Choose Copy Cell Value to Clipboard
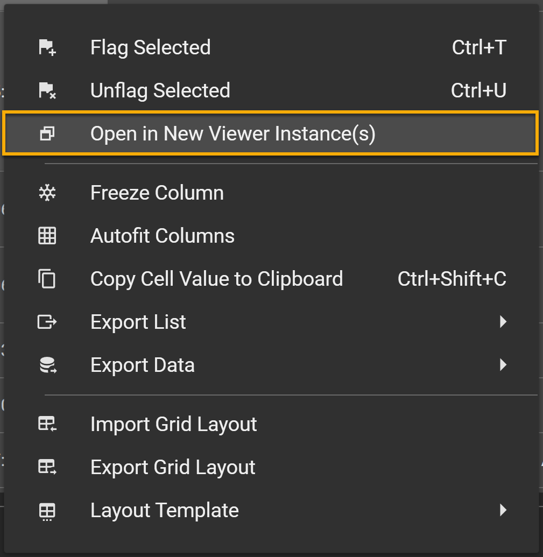The image size is (543, 557). pos(216,279)
